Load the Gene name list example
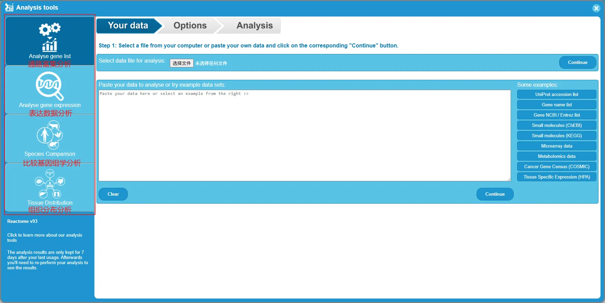This screenshot has width=605, height=303. 556,105
